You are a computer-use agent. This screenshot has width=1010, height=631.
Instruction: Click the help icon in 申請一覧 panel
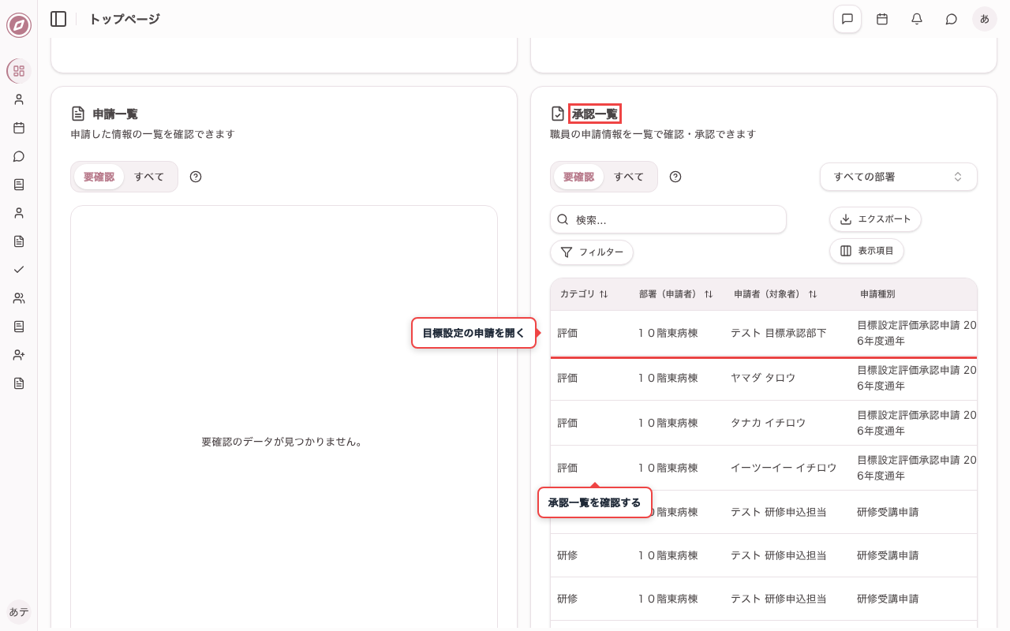click(x=196, y=177)
